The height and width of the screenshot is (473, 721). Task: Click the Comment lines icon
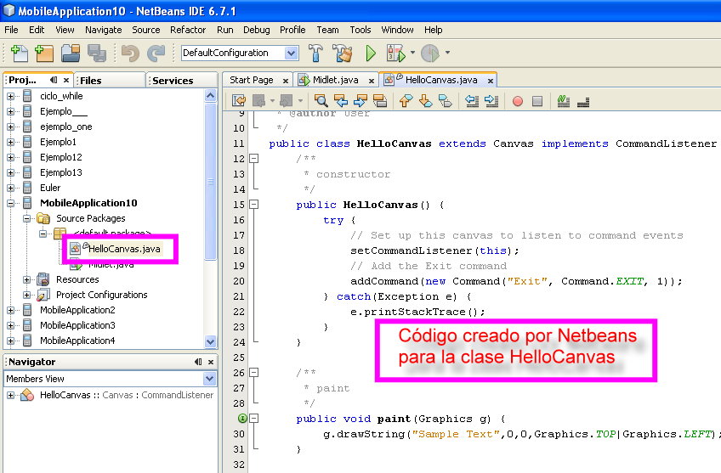pyautogui.click(x=563, y=100)
